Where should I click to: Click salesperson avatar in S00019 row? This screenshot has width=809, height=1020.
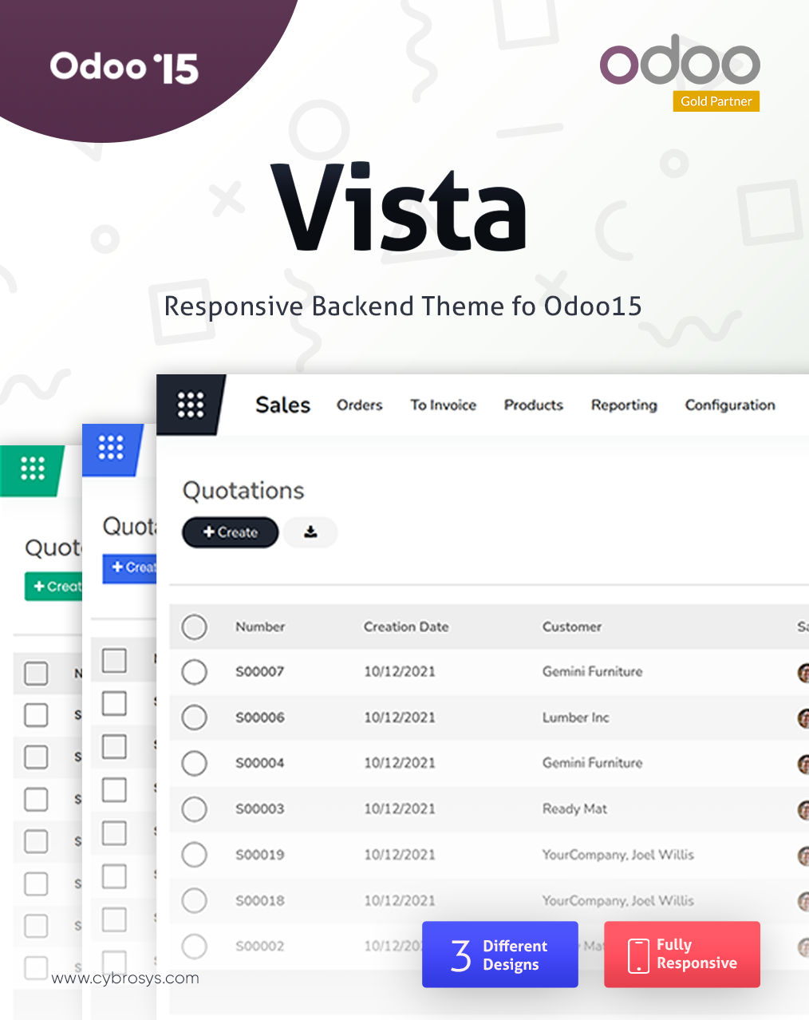tap(803, 856)
